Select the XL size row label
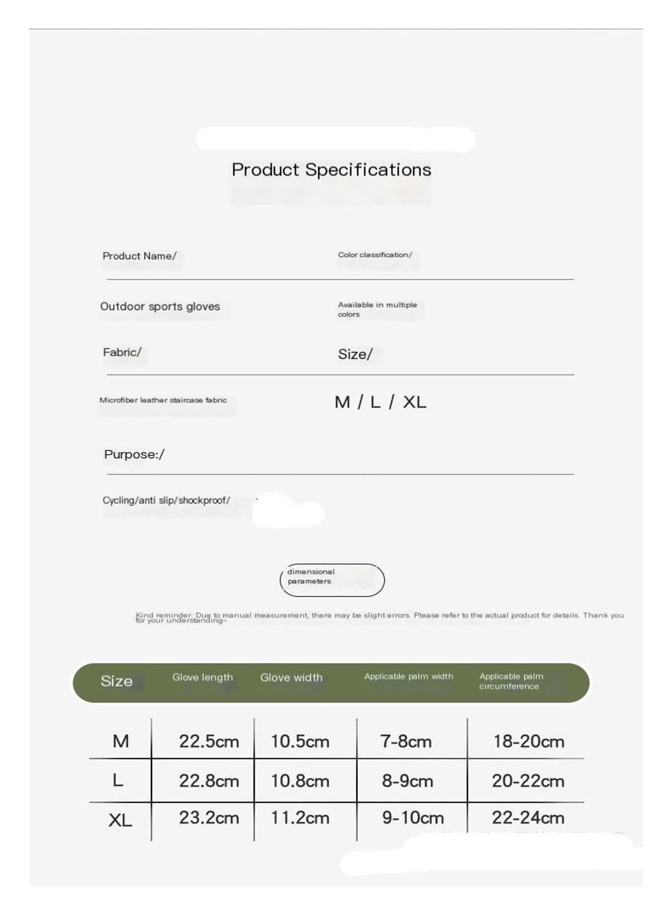The image size is (672, 915). click(x=120, y=821)
